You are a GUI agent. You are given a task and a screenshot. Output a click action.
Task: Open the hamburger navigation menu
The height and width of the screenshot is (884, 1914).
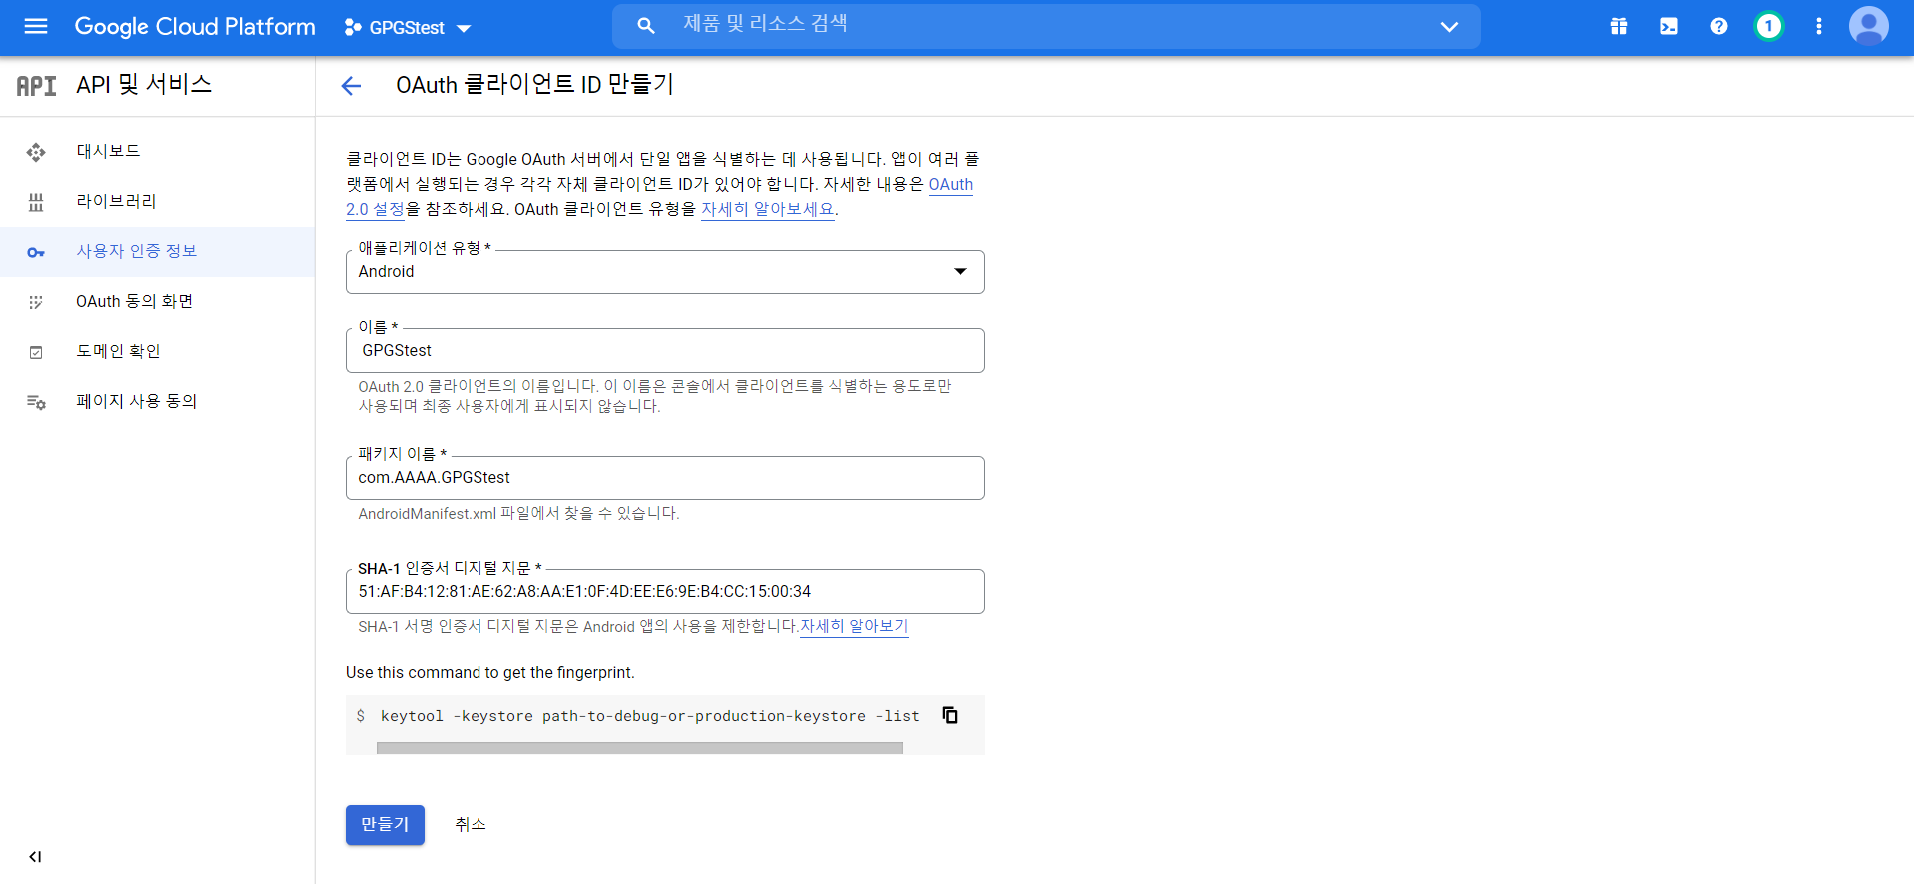(x=36, y=26)
